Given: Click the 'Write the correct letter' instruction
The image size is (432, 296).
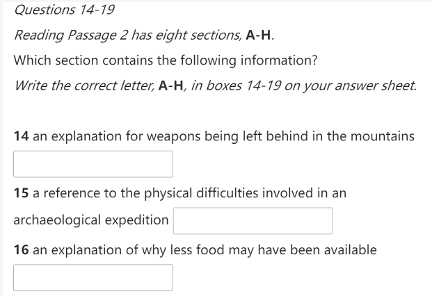Looking at the screenshot, I should click(215, 85).
